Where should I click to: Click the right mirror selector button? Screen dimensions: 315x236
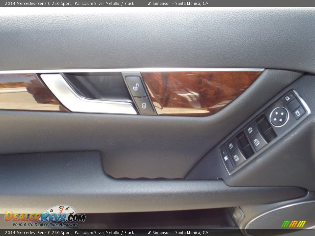[298, 113]
